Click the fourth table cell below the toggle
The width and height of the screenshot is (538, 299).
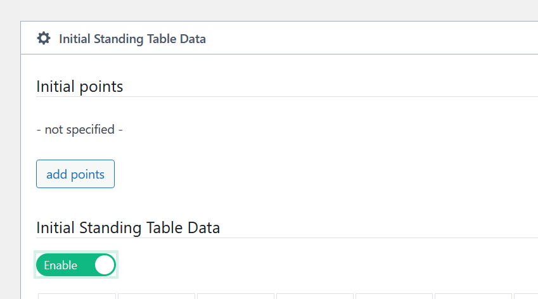315,296
